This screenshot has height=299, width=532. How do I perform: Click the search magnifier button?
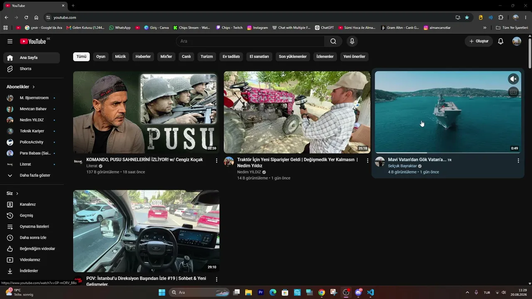[x=333, y=41]
